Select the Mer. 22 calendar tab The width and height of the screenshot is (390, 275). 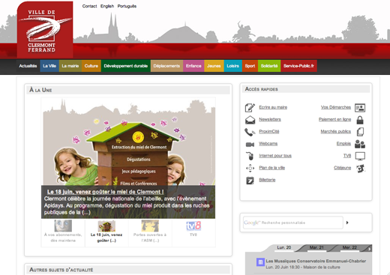coord(349,247)
